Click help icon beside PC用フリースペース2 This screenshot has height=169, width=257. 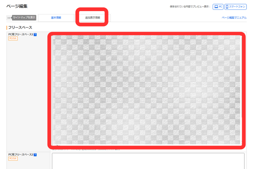click(35, 155)
